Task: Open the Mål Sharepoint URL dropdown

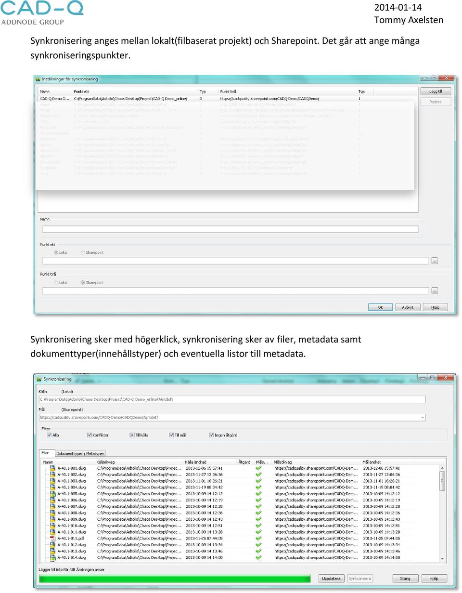Action: pos(423,418)
